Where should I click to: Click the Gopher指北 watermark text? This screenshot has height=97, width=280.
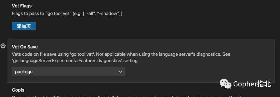(252, 84)
